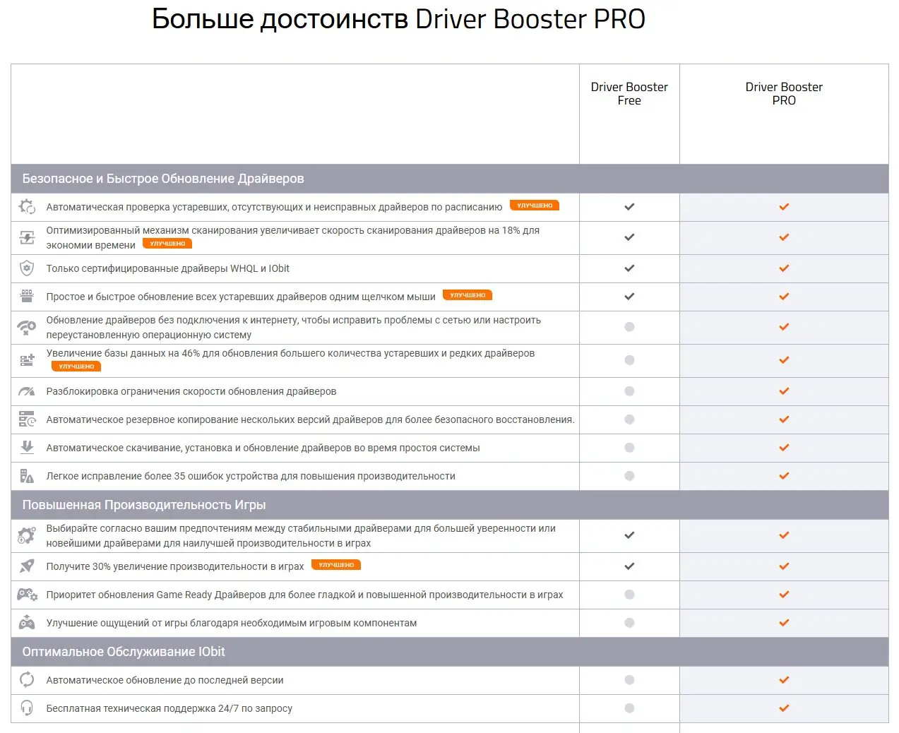Image resolution: width=899 pixels, height=733 pixels.
Task: Select the one-click keyboard update icon
Action: pyautogui.click(x=27, y=297)
